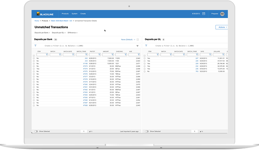This screenshot has width=259, height=150.
Task: Check the select-all checkbox in Deposits per GL
Action: point(144,56)
